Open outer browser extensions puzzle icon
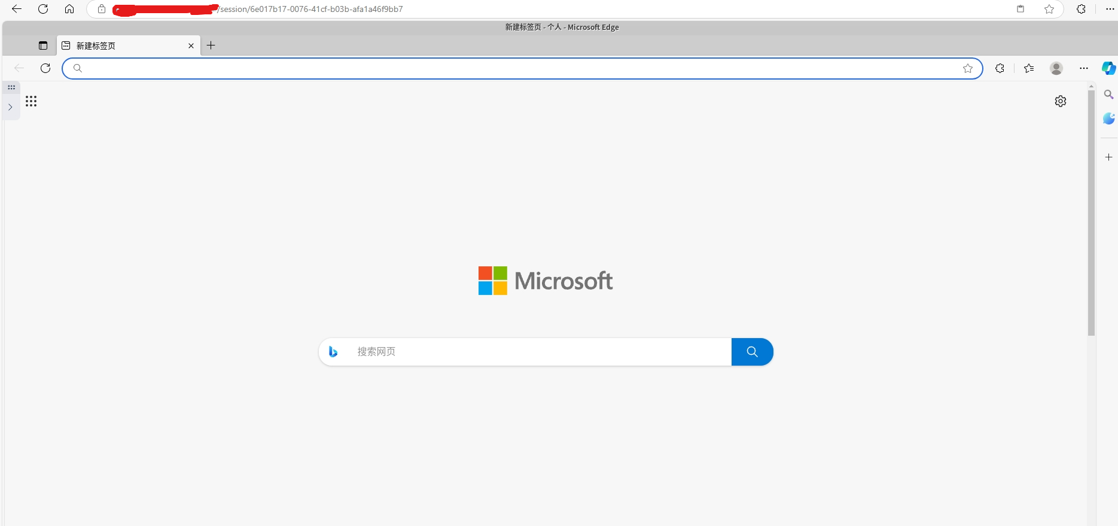This screenshot has height=526, width=1118. 1081,9
